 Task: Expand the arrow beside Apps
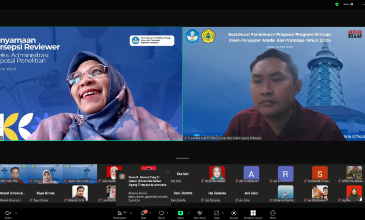223,213
